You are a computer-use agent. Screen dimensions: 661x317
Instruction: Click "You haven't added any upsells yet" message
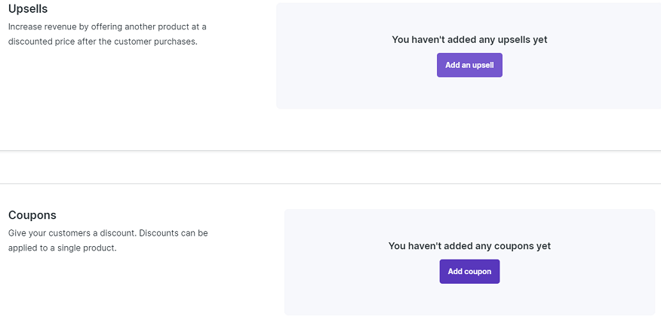pos(469,39)
